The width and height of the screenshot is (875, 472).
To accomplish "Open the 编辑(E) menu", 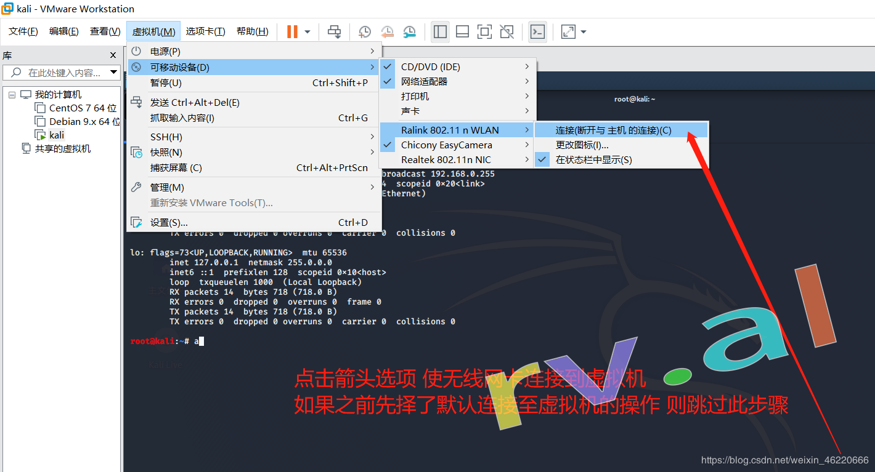I will (64, 31).
